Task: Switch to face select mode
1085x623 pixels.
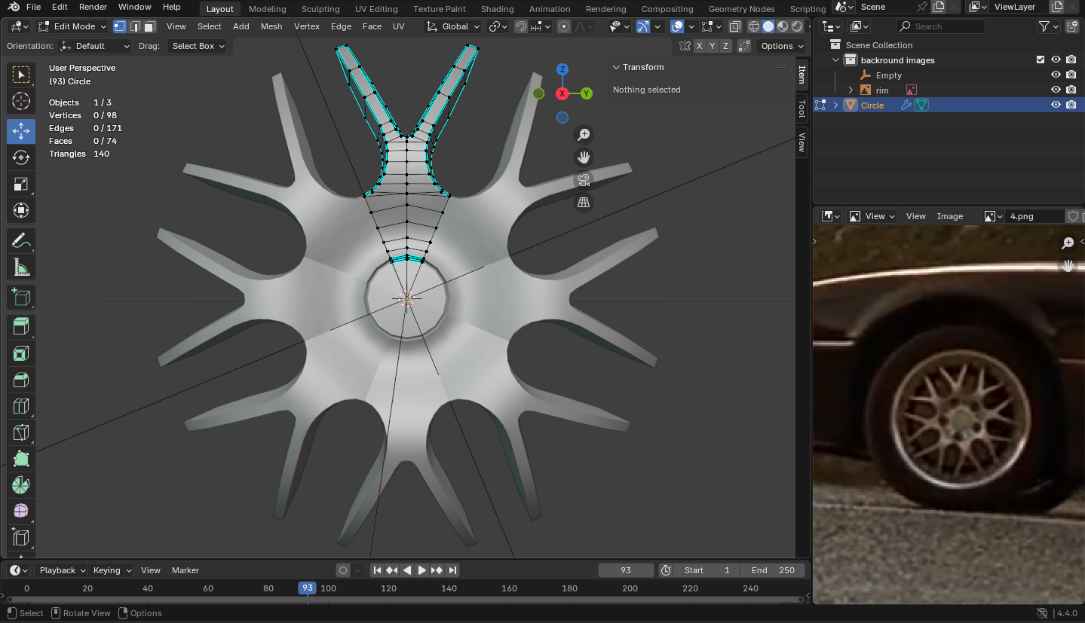Action: pyautogui.click(x=149, y=26)
